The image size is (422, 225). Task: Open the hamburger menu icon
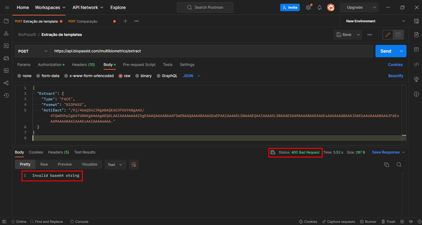pyautogui.click(x=7, y=7)
